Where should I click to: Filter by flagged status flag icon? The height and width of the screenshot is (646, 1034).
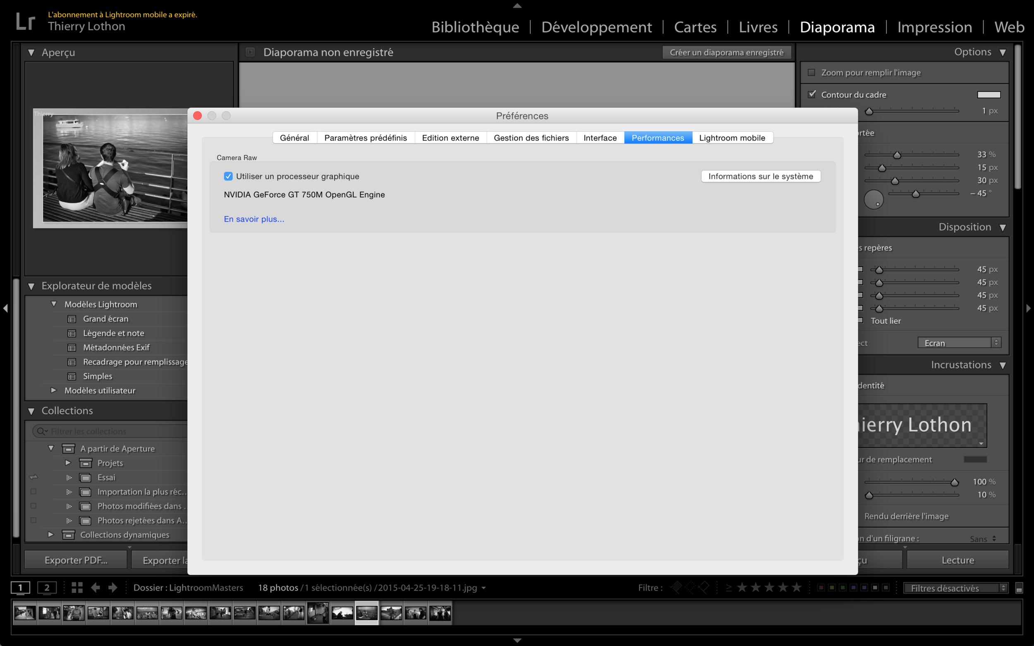[676, 587]
